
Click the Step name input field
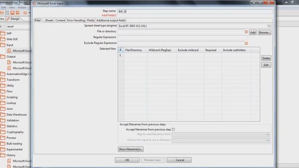pyautogui.click(x=195, y=11)
